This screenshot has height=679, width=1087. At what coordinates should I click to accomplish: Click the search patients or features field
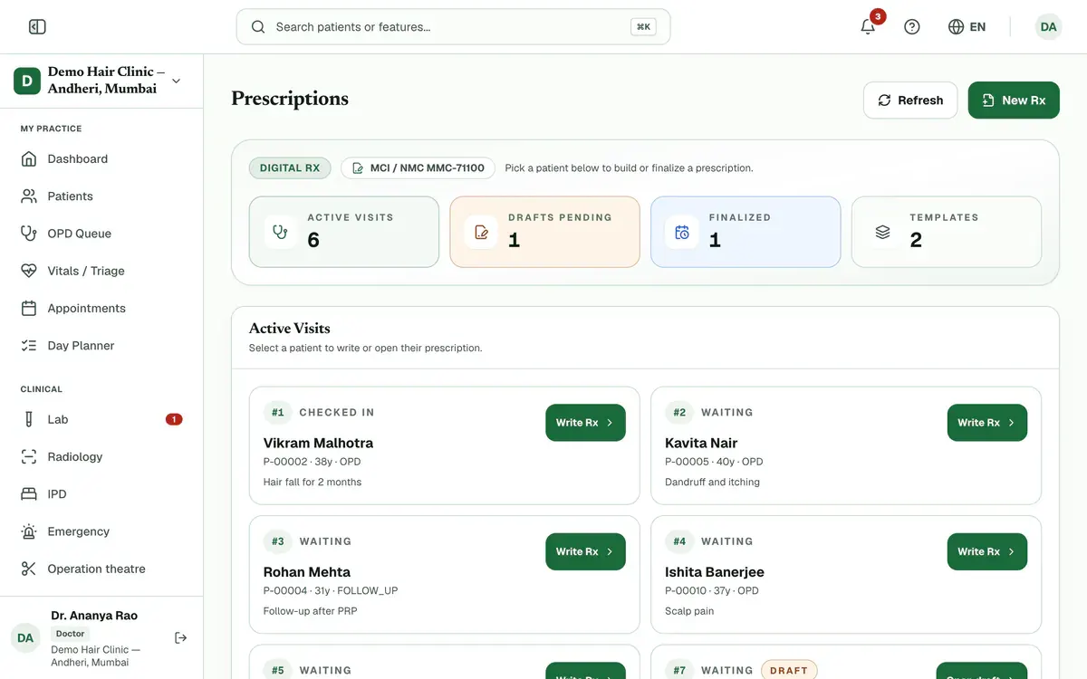pos(453,27)
